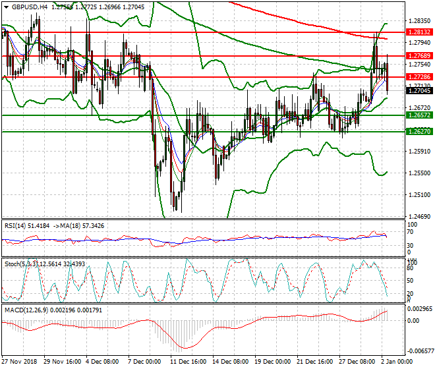Click the 27 Dec 08:00 time axis label

click(x=357, y=362)
